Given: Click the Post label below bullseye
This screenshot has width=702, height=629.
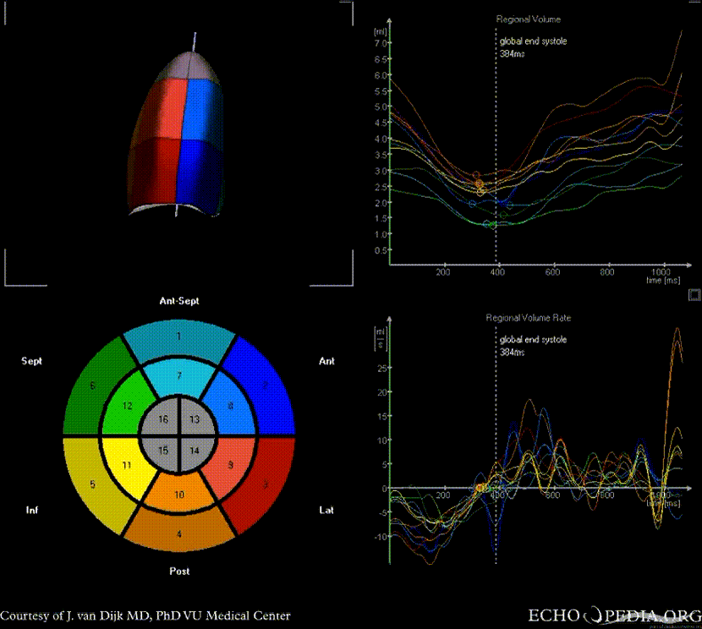Looking at the screenshot, I should click(x=178, y=572).
